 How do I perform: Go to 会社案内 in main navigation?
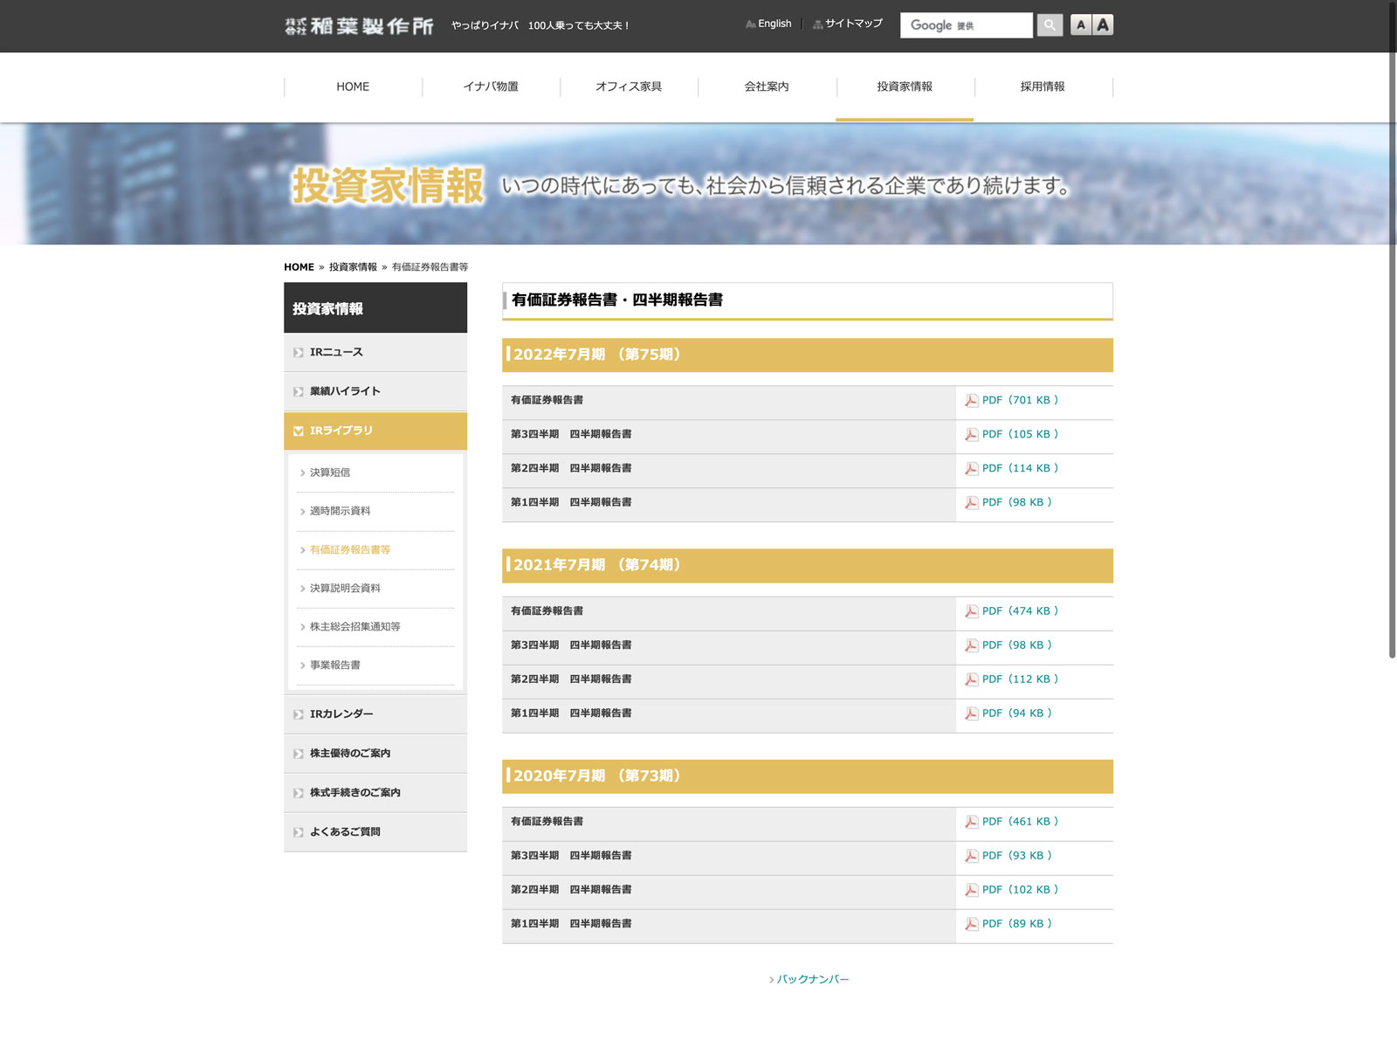click(x=767, y=86)
